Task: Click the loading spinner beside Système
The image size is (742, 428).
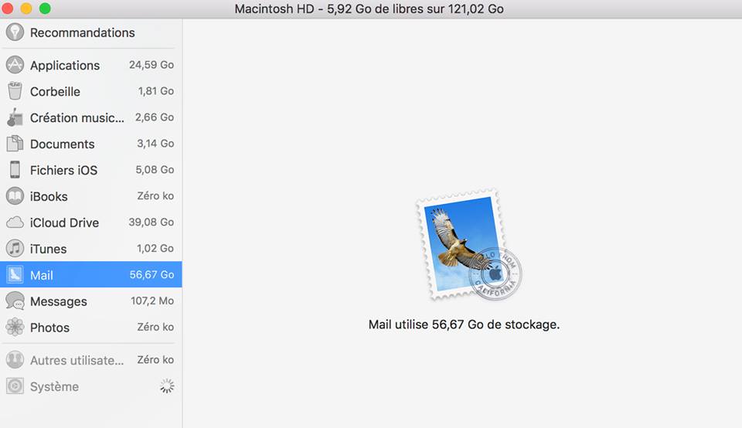Action: coord(167,386)
